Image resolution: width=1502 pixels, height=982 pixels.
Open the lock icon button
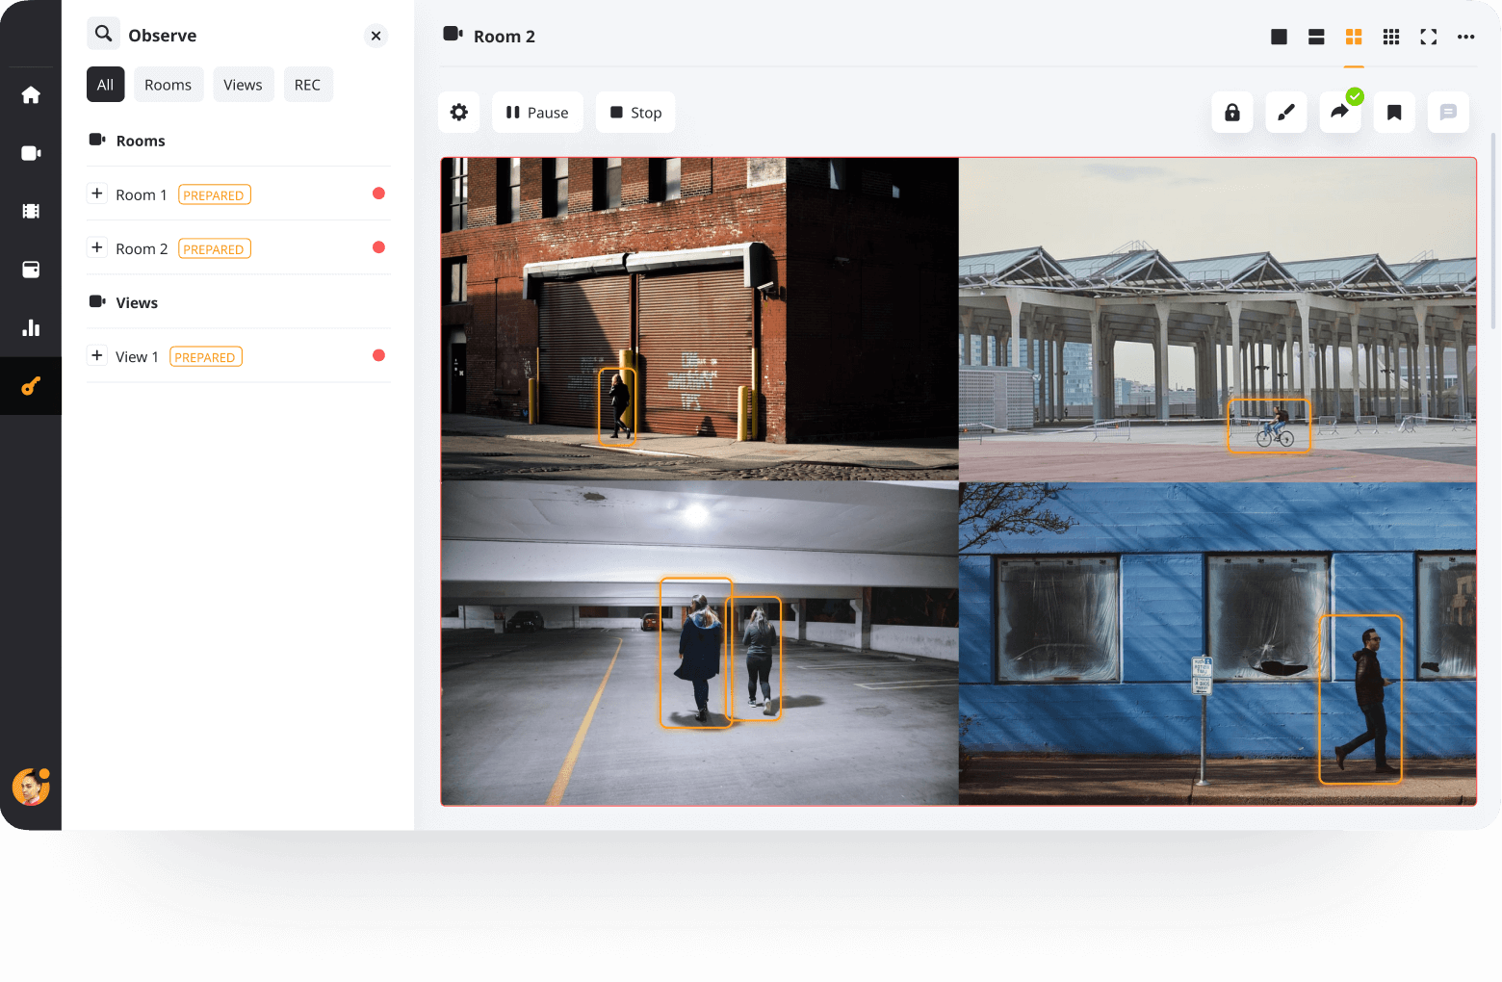point(1231,113)
